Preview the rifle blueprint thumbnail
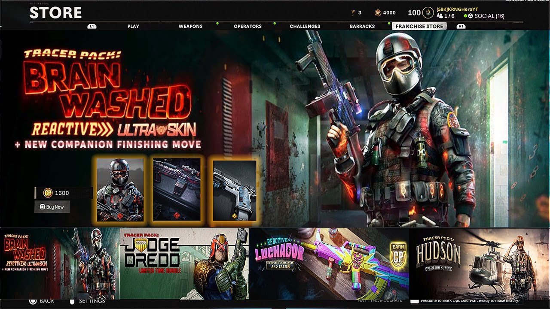Image resolution: width=550 pixels, height=309 pixels. point(177,190)
